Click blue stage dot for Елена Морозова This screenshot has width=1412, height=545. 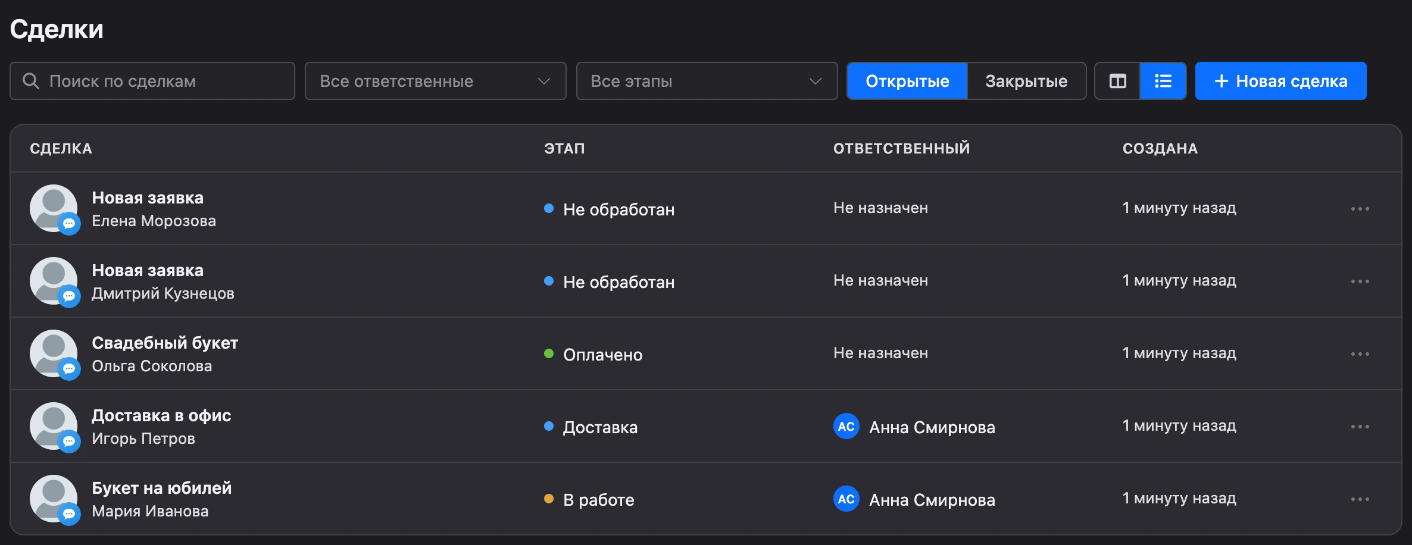549,208
